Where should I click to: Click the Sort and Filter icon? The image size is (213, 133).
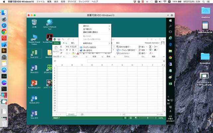click(155, 46)
